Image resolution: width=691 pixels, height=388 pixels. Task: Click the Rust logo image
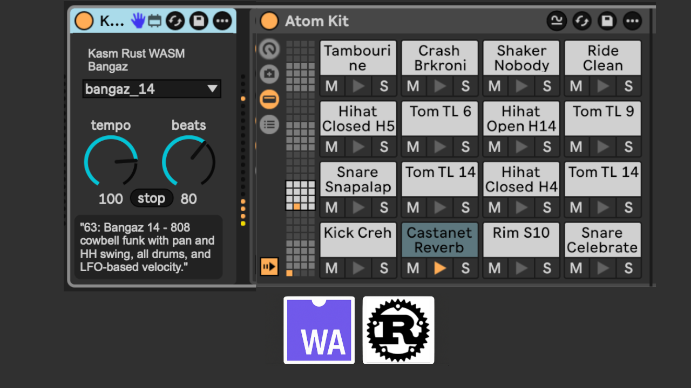(398, 330)
